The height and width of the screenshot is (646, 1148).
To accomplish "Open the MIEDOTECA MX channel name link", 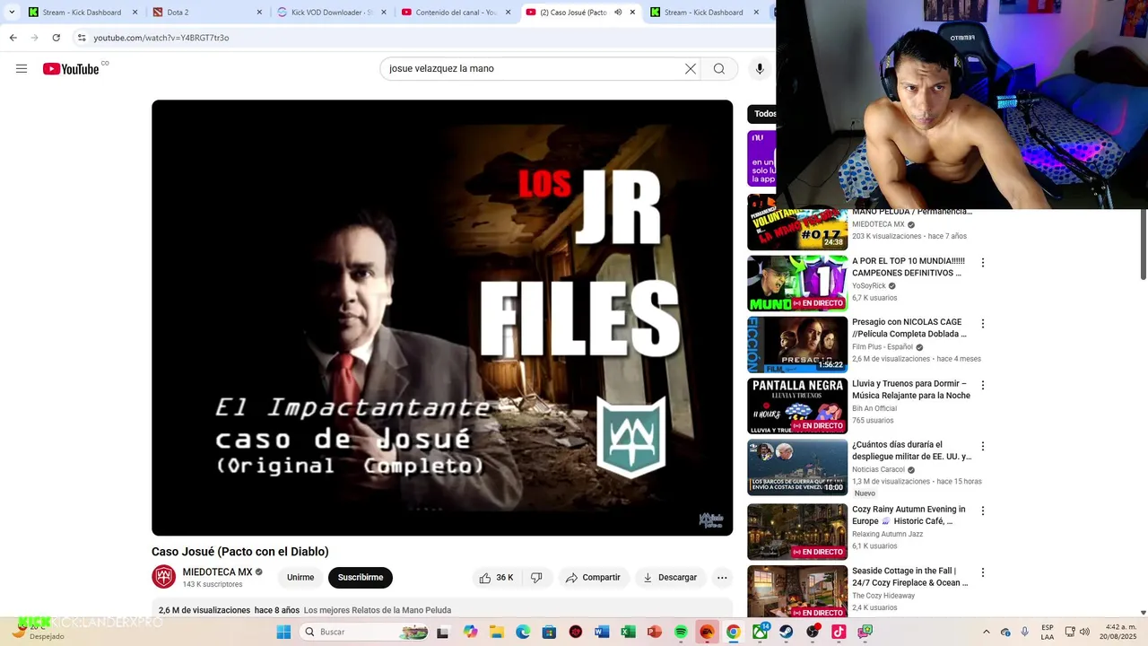I will click(217, 572).
